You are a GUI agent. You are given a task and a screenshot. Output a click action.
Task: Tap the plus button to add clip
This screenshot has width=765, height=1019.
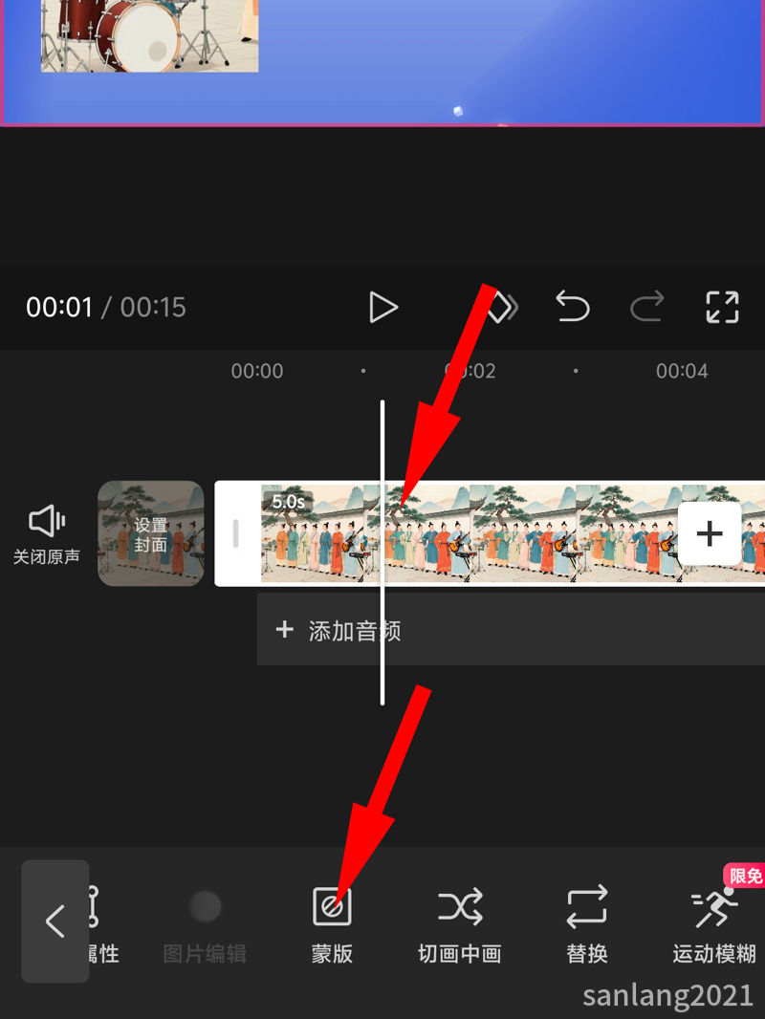[x=710, y=533]
